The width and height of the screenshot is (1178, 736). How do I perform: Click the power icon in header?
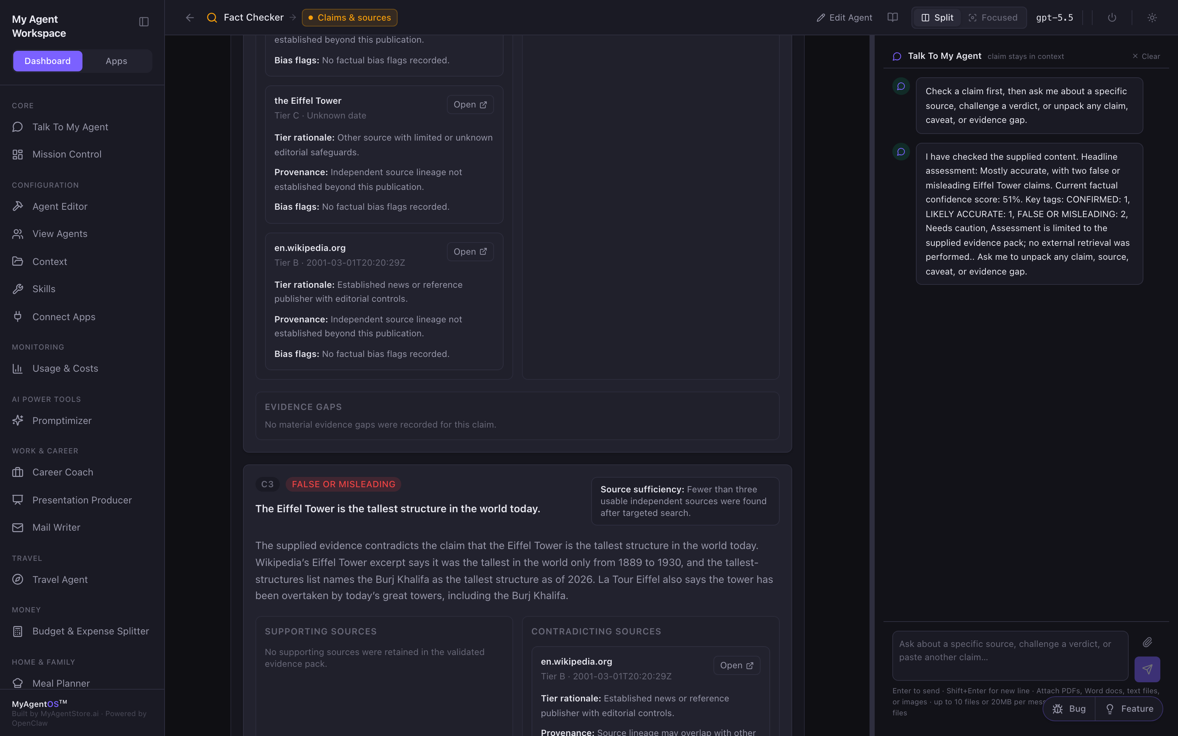coord(1112,18)
